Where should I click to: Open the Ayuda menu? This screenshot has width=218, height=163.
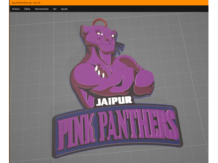(x=64, y=9)
